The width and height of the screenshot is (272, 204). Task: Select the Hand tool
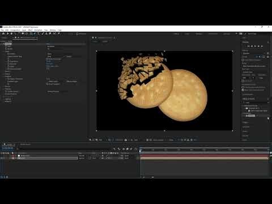(x=11, y=33)
